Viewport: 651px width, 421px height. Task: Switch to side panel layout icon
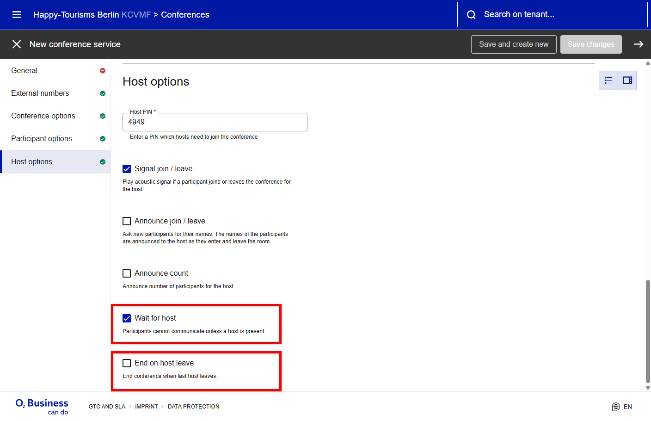[x=627, y=80]
